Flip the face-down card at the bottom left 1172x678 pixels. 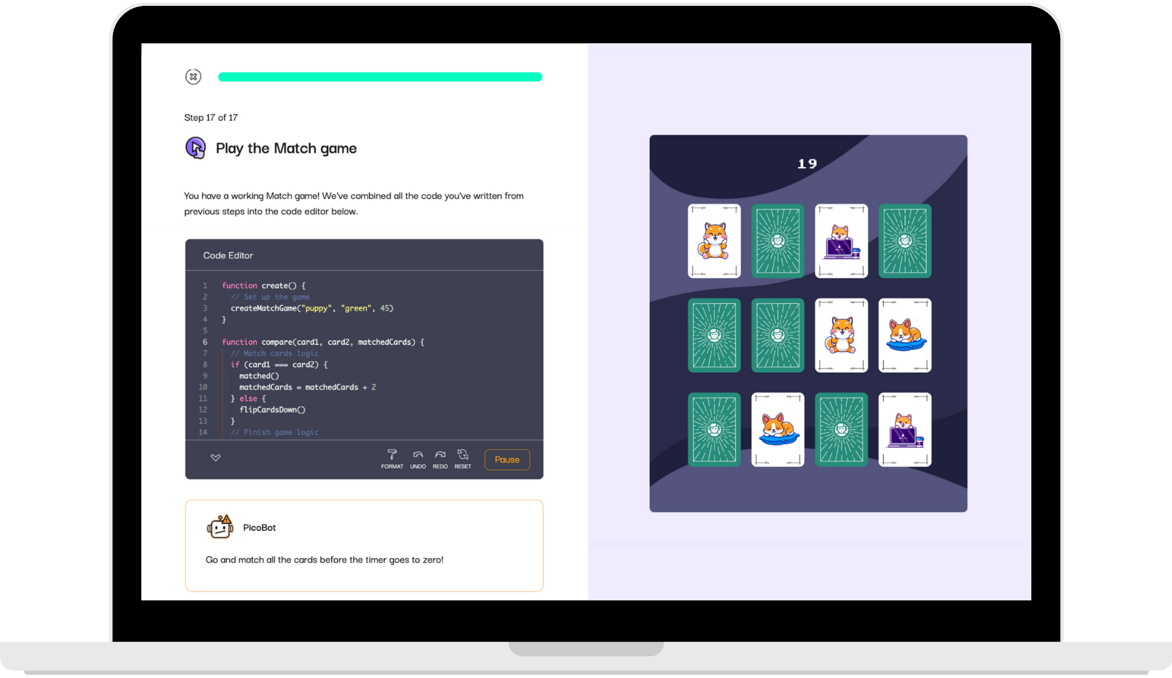[714, 430]
